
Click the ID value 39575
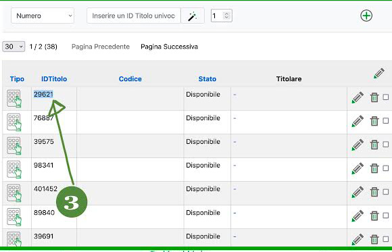pyautogui.click(x=44, y=141)
